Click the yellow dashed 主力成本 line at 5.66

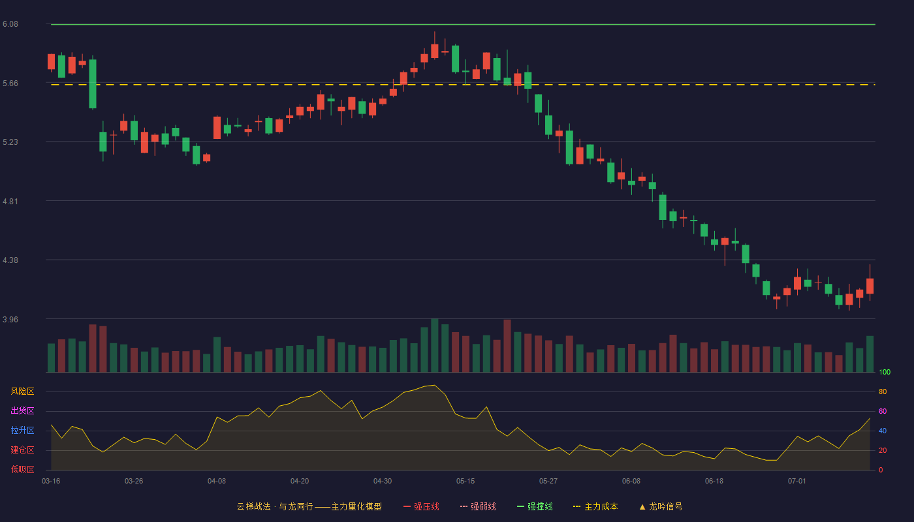tap(463, 85)
